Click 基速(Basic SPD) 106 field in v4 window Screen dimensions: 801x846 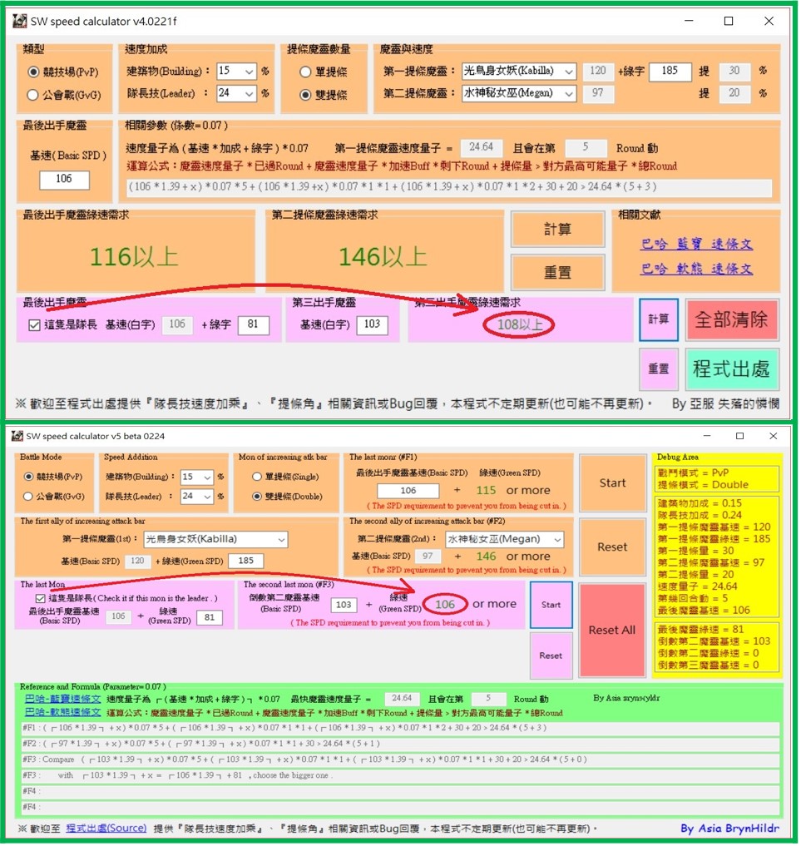[64, 179]
